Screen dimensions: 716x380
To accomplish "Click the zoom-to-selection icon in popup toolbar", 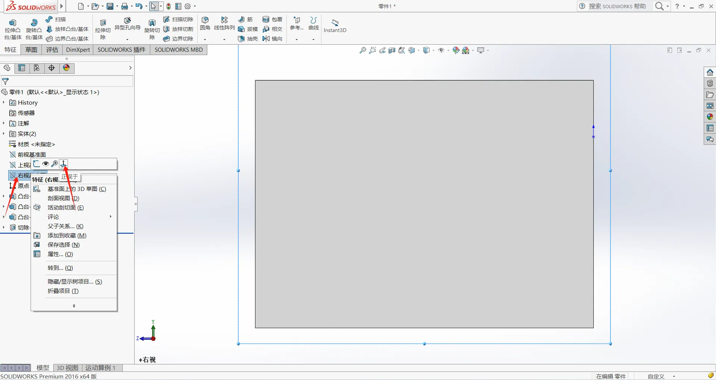I will coord(54,164).
